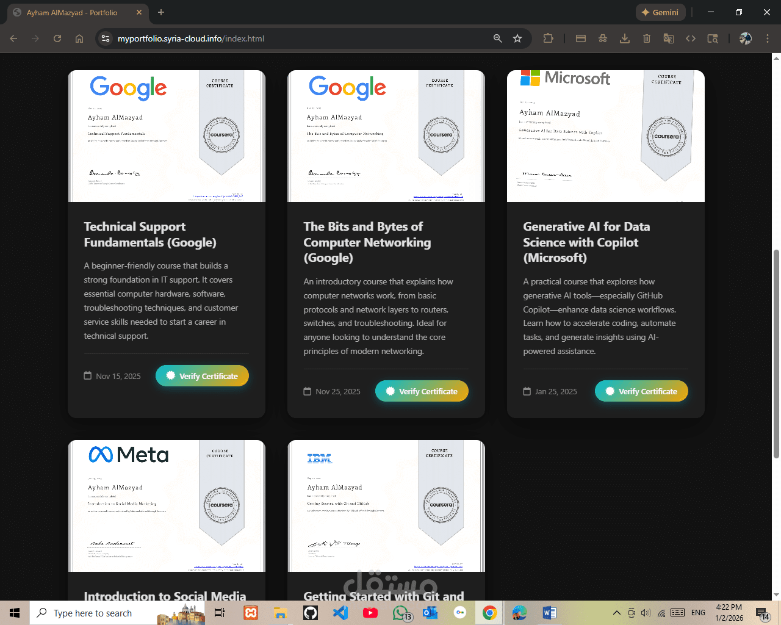Screen dimensions: 781x625
Task: Open the Windows Start menu
Action: [x=15, y=613]
